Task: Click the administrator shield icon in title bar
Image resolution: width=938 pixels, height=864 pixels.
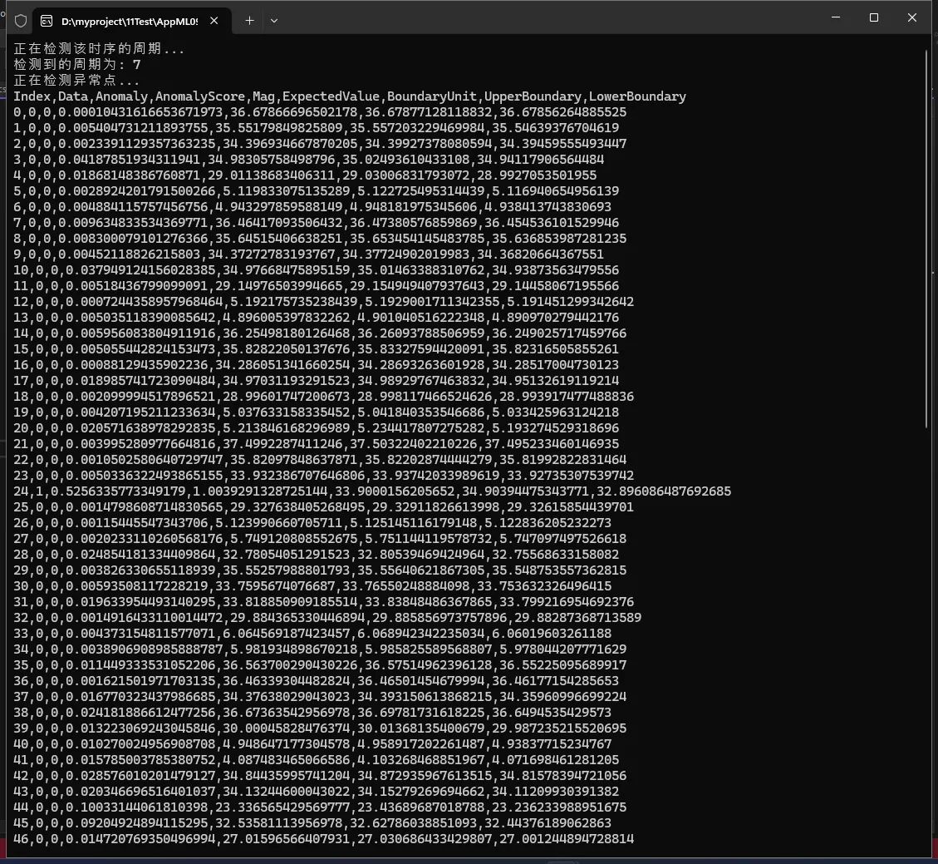Action: click(x=21, y=21)
